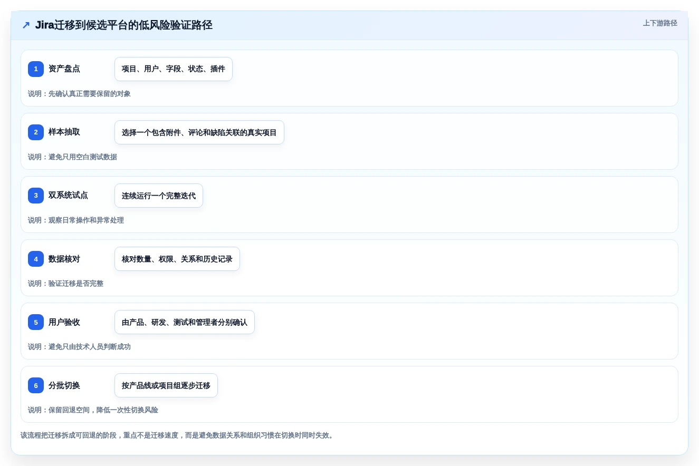Click the footer summary starting 该流程把迁移拆成可回退的阶段
Image resolution: width=699 pixels, height=466 pixels.
coord(178,435)
